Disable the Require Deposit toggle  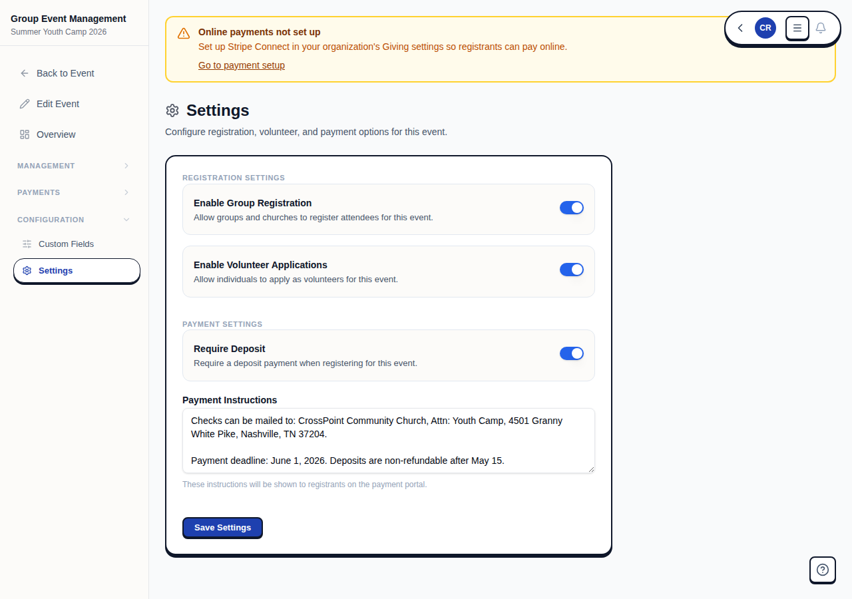tap(572, 353)
